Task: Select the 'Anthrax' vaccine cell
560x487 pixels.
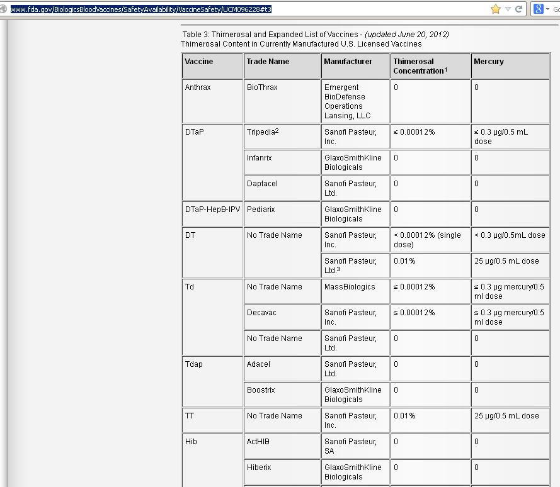Action: pos(212,101)
